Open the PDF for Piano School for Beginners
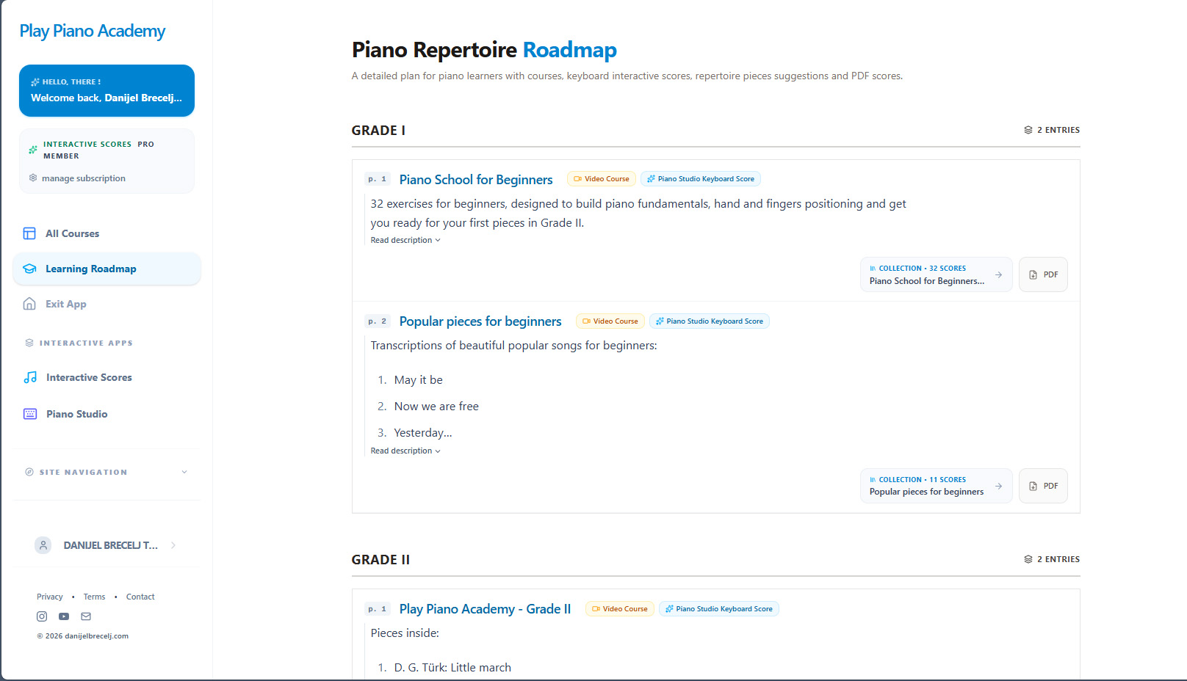Viewport: 1187px width, 681px height. (1043, 274)
